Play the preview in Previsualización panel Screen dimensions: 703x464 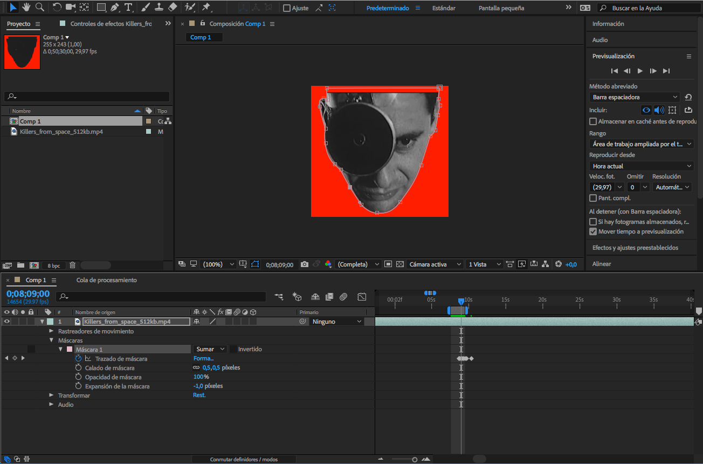click(640, 71)
